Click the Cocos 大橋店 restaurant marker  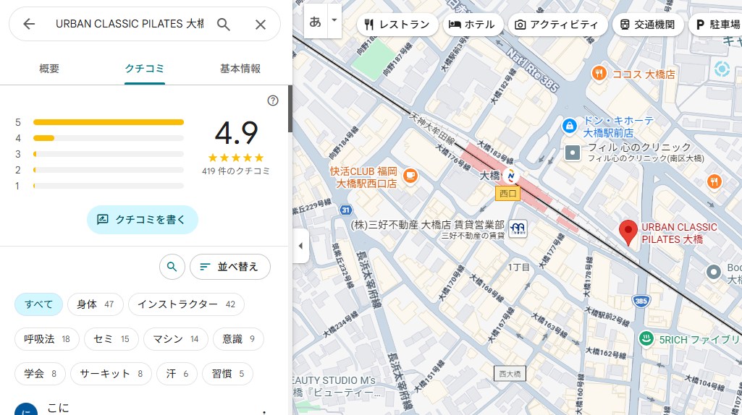pos(599,73)
